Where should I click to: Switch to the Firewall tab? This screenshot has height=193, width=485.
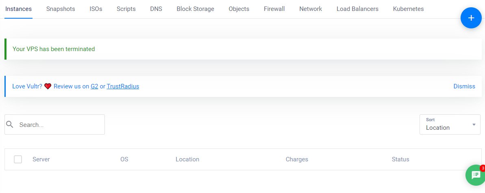[274, 9]
